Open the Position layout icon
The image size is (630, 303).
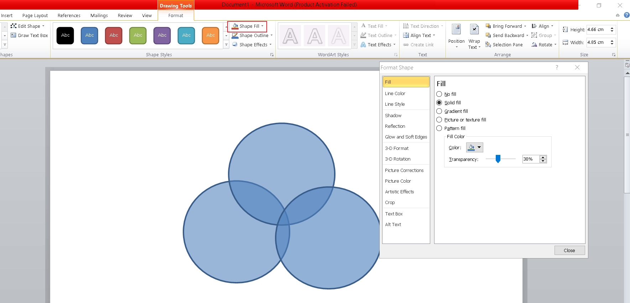(456, 30)
